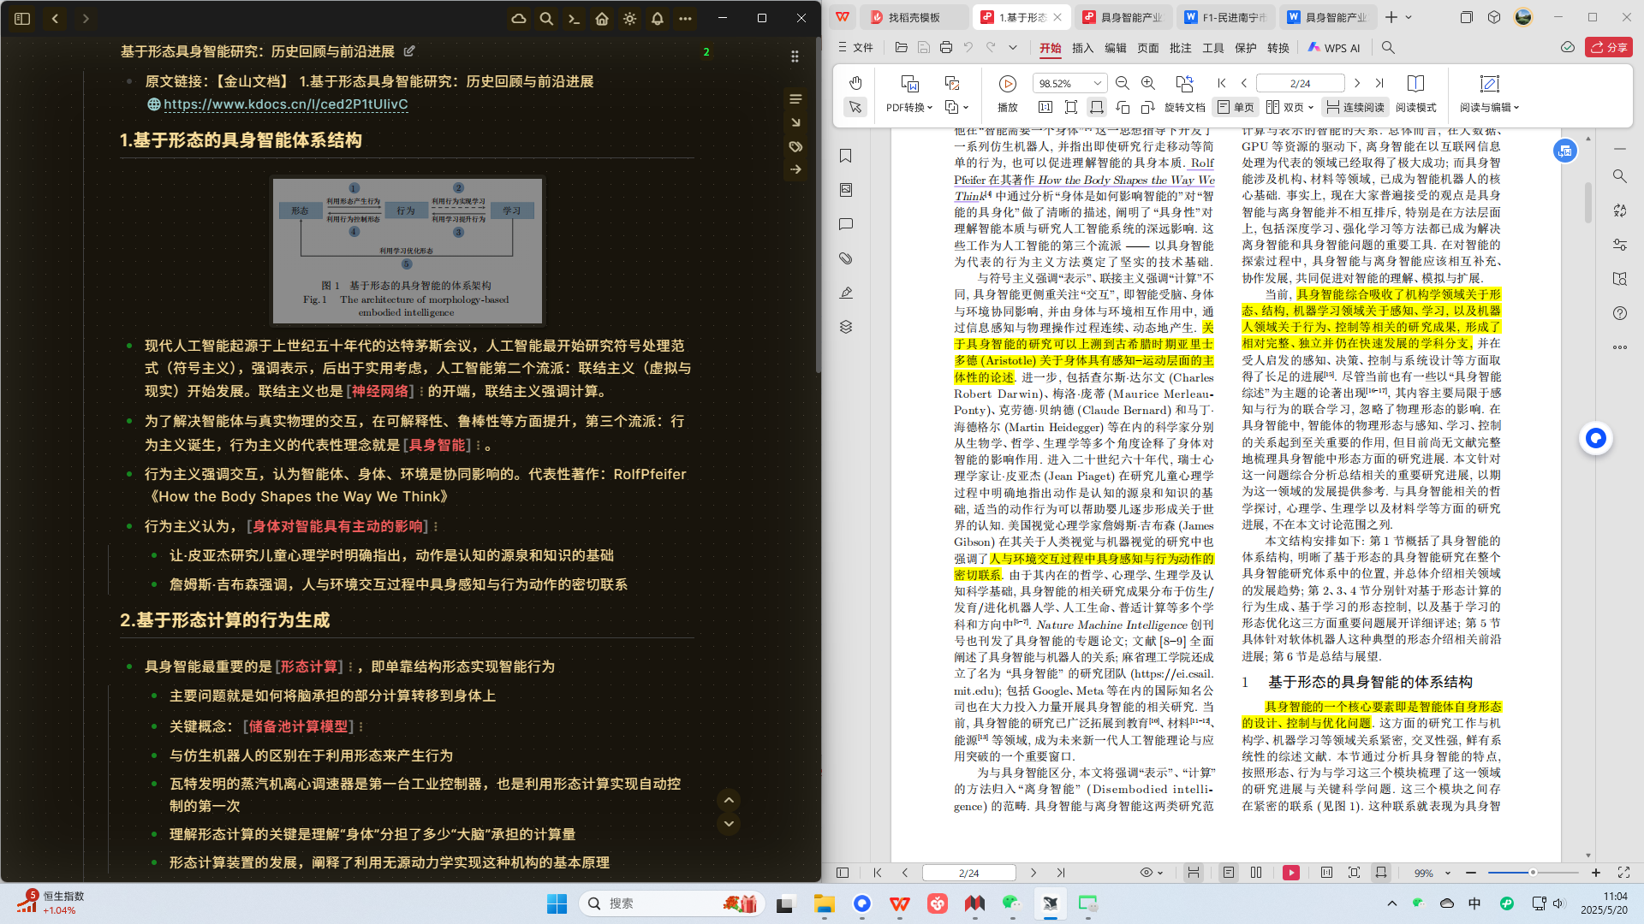1644x924 pixels.
Task: Enable 阅读模式 reading mode
Action: pyautogui.click(x=1416, y=92)
